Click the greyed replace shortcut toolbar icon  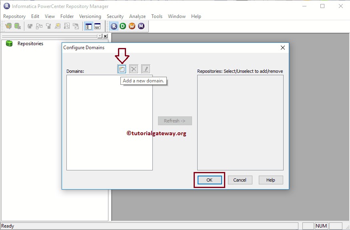[x=48, y=26]
